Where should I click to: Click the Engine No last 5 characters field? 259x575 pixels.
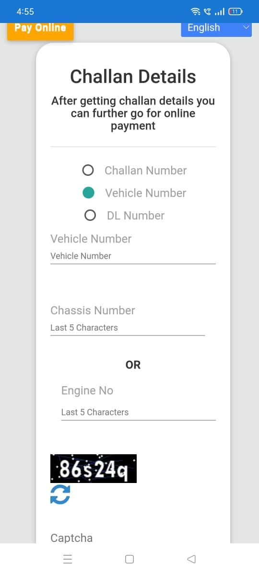click(139, 413)
